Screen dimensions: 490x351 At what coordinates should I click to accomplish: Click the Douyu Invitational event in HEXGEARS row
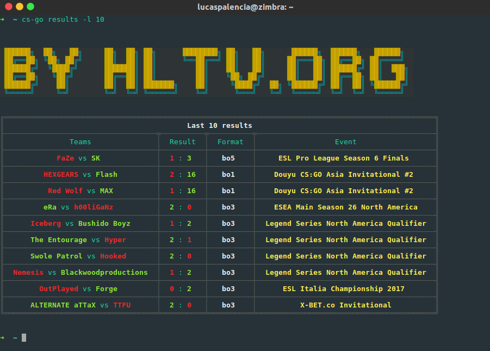pos(344,174)
